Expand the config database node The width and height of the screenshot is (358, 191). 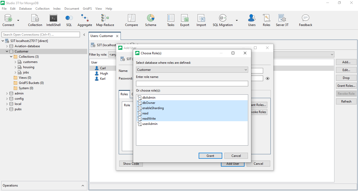(7, 99)
